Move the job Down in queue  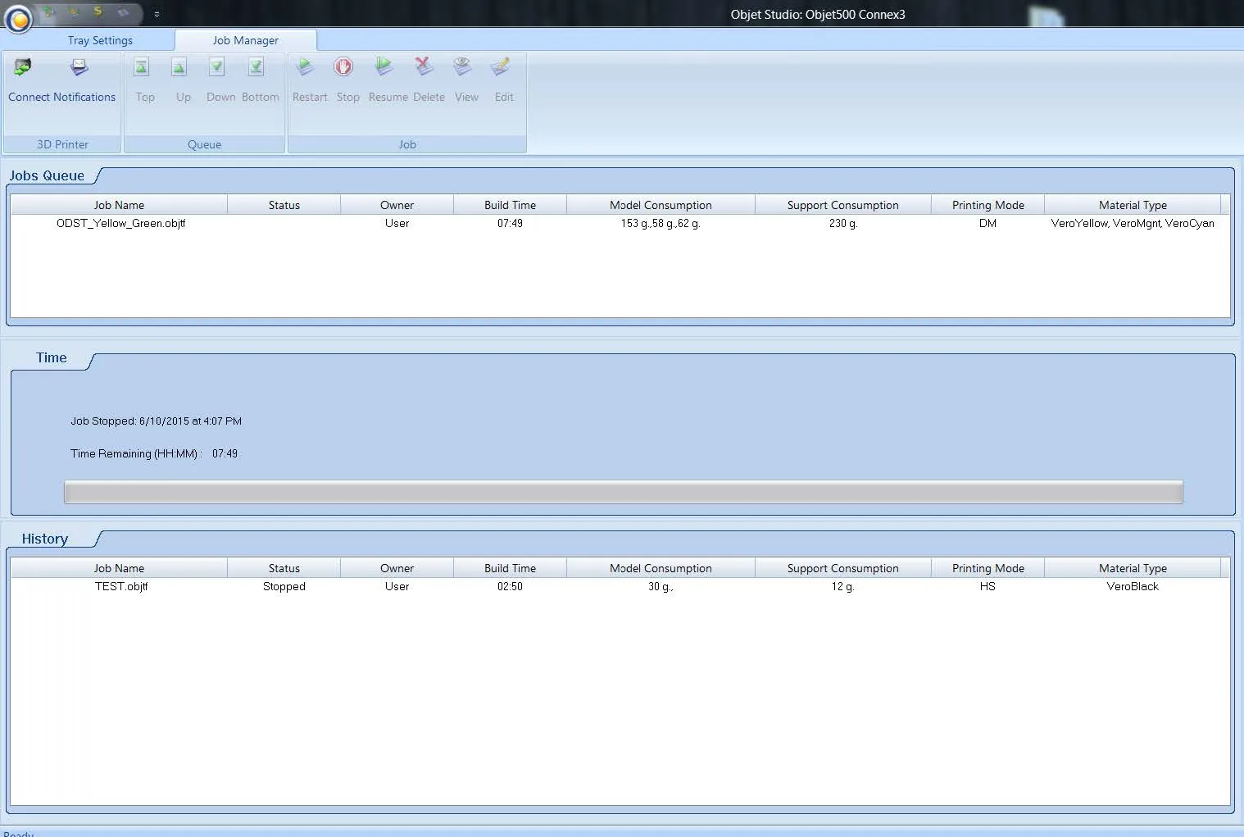point(216,67)
